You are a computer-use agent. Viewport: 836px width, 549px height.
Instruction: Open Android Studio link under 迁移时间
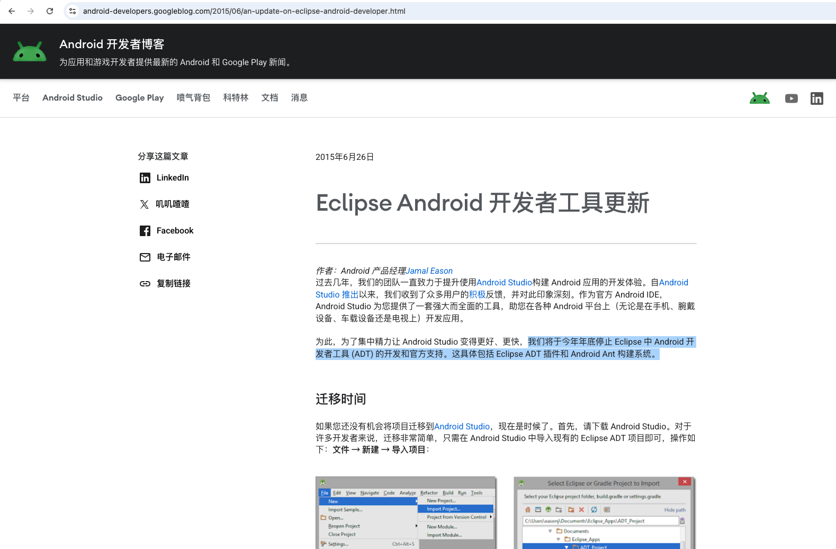click(x=462, y=427)
